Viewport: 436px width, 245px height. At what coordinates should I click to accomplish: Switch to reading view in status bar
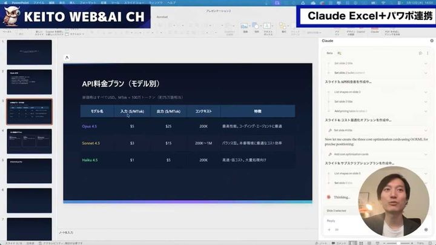pyautogui.click(x=369, y=243)
